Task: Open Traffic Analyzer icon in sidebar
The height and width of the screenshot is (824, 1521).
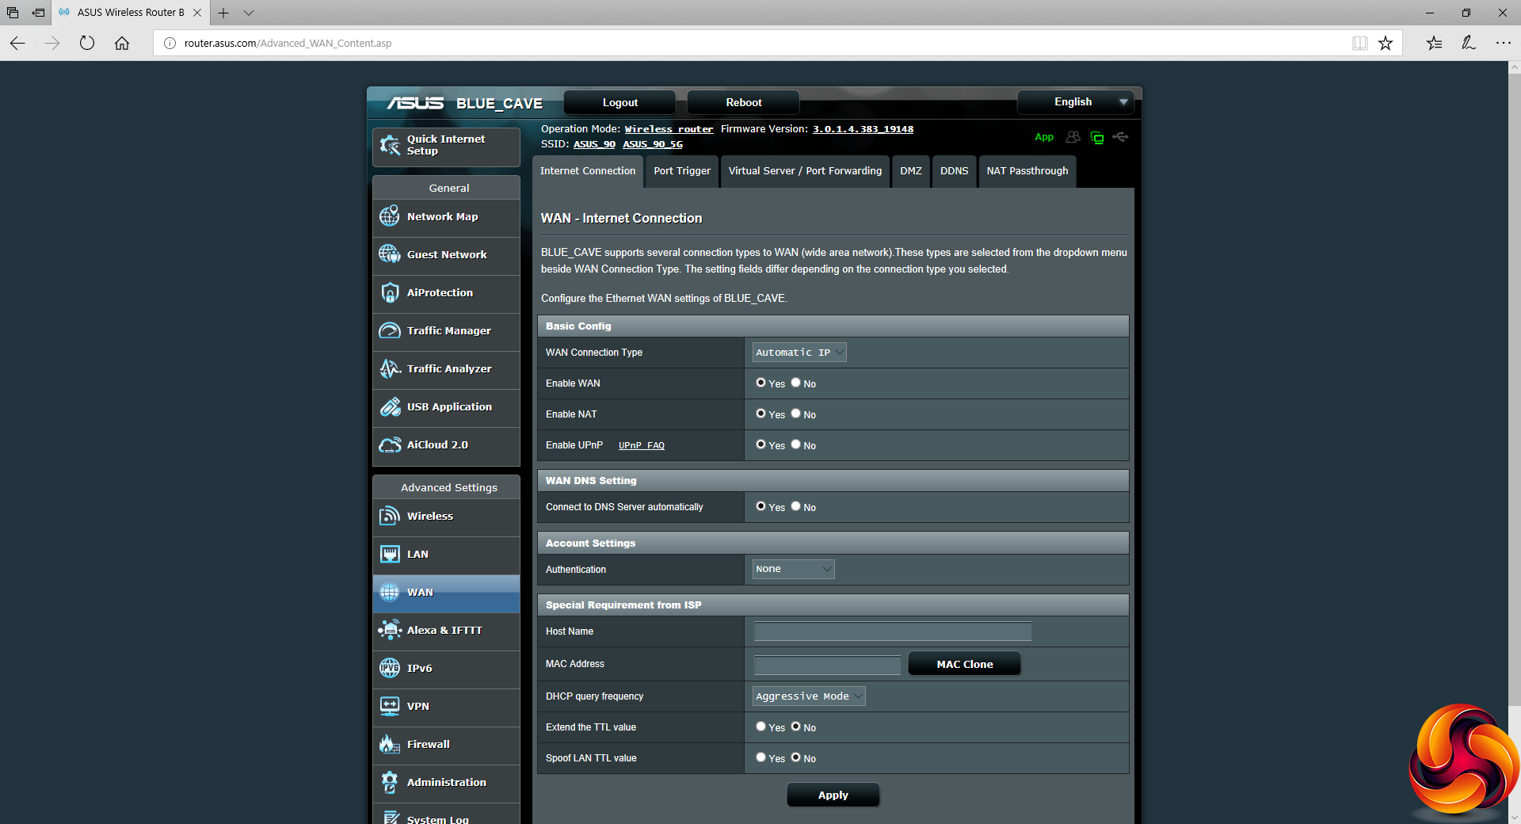Action: [x=390, y=368]
